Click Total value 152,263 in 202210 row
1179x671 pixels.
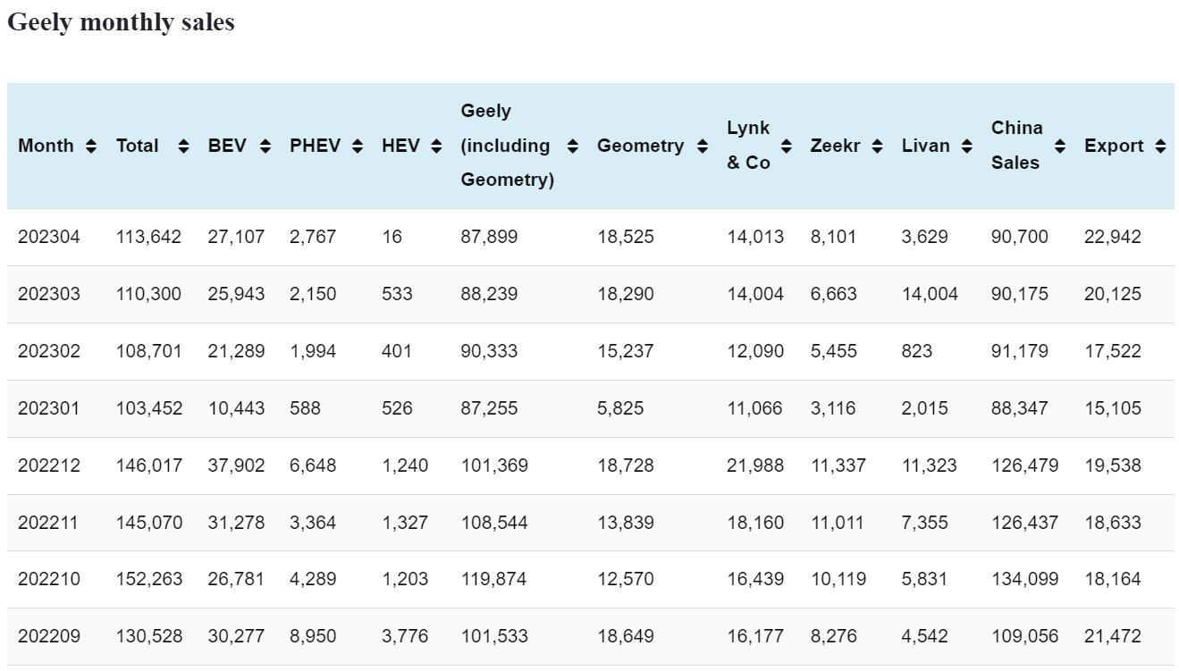coord(148,579)
